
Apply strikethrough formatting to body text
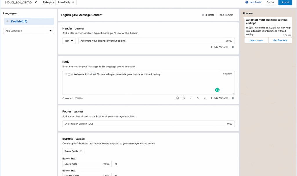[198, 98]
